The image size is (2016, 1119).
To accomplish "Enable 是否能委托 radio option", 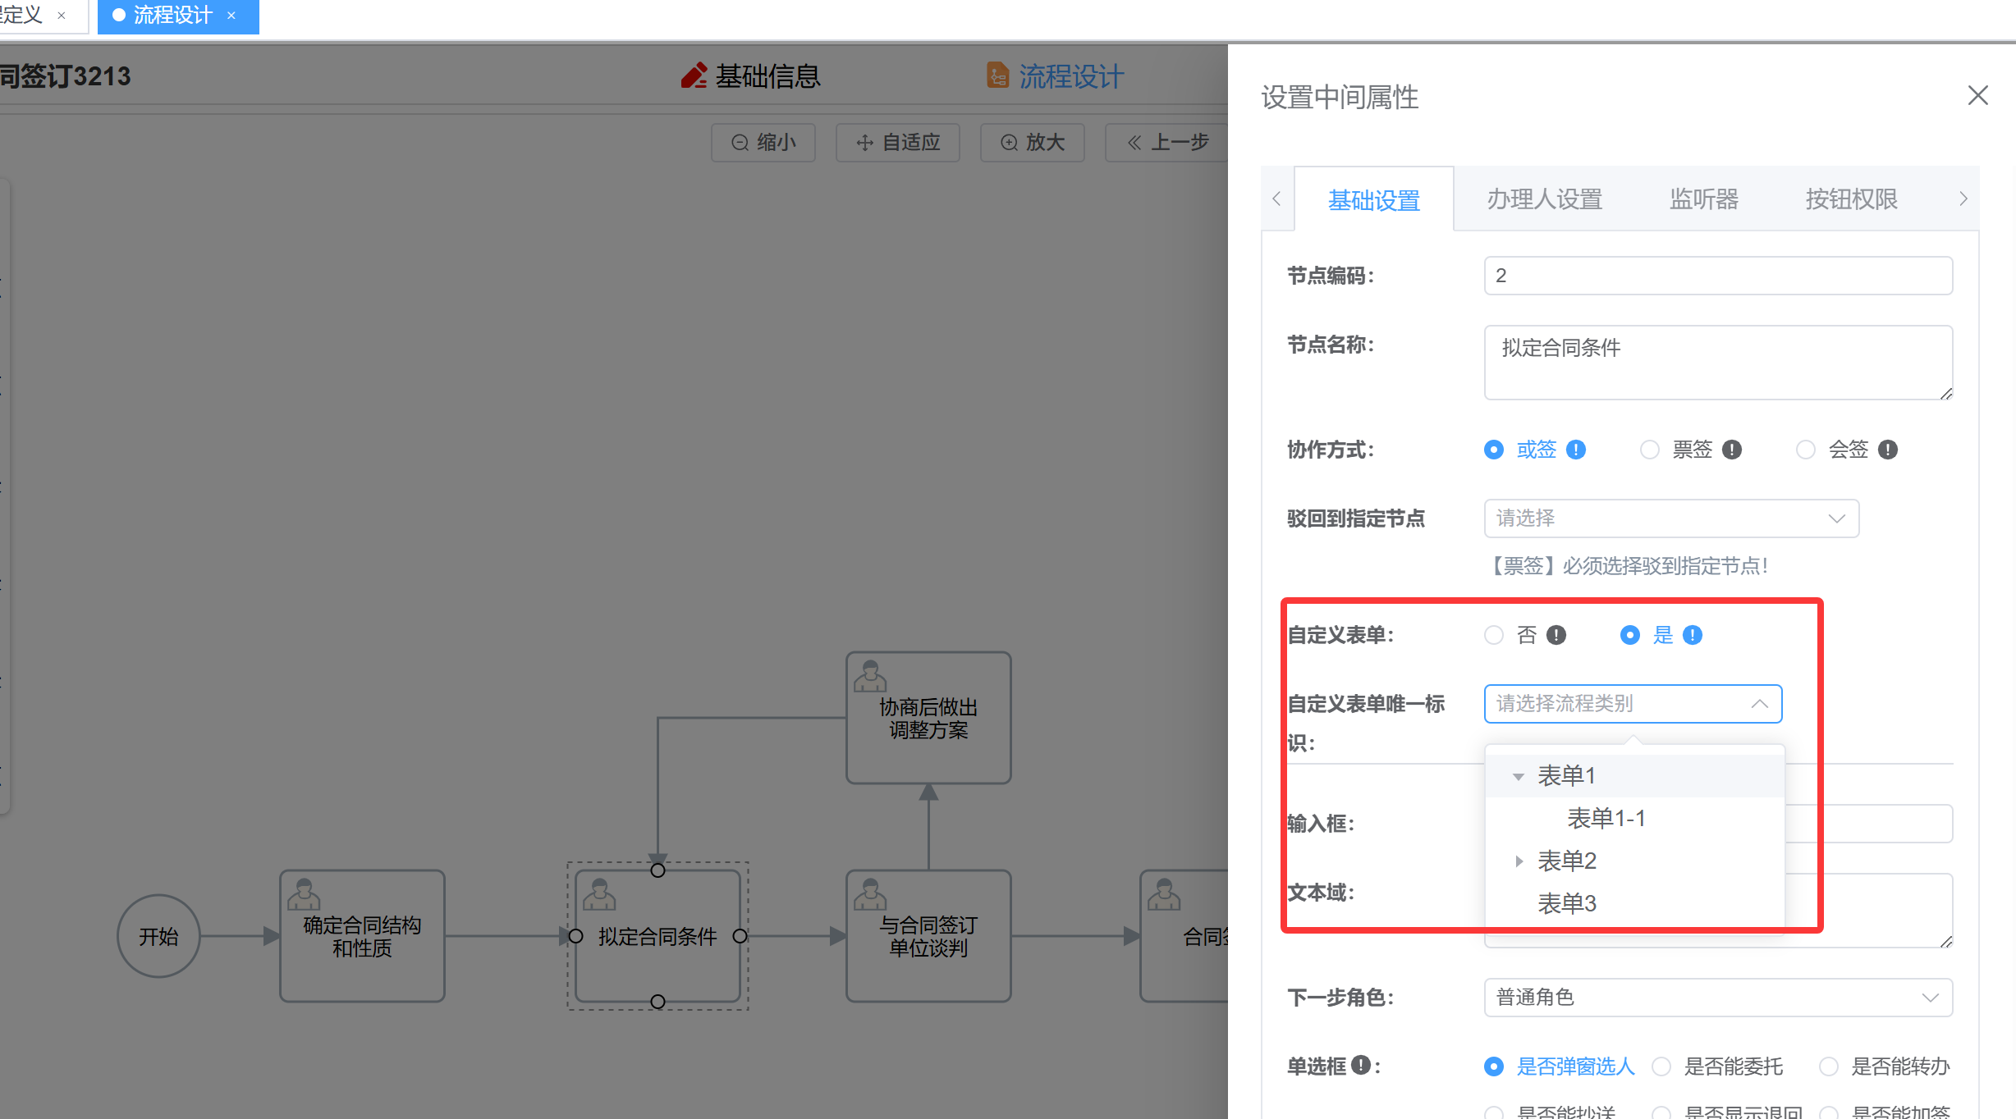I will tap(1661, 1066).
